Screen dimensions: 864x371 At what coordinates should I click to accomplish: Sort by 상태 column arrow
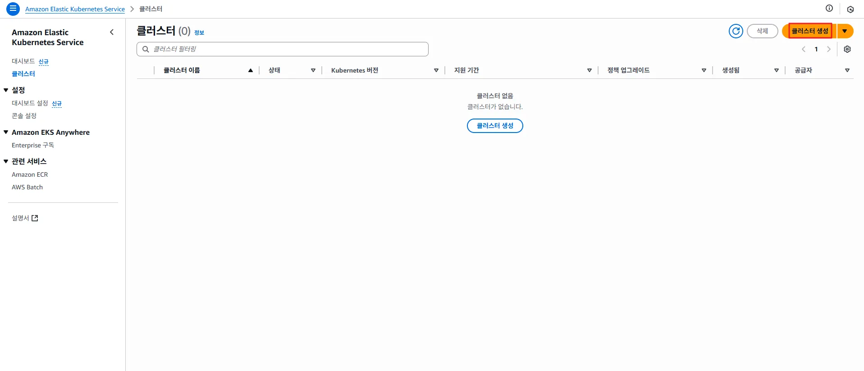(313, 70)
